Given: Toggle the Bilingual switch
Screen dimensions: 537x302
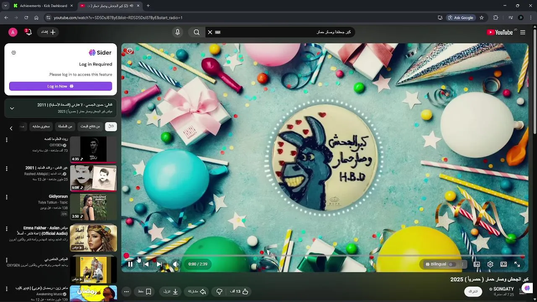Looking at the screenshot, I should (452, 264).
